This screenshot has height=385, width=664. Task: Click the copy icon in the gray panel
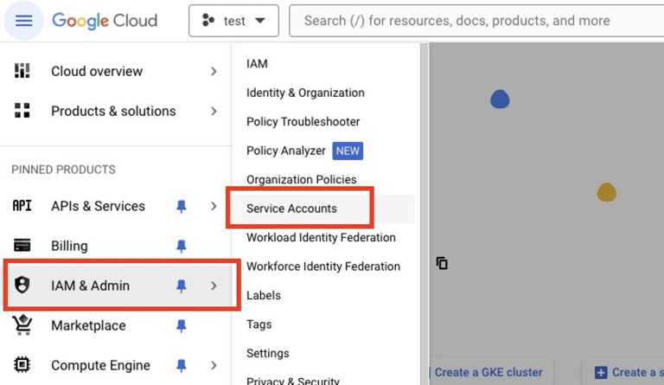[x=442, y=263]
